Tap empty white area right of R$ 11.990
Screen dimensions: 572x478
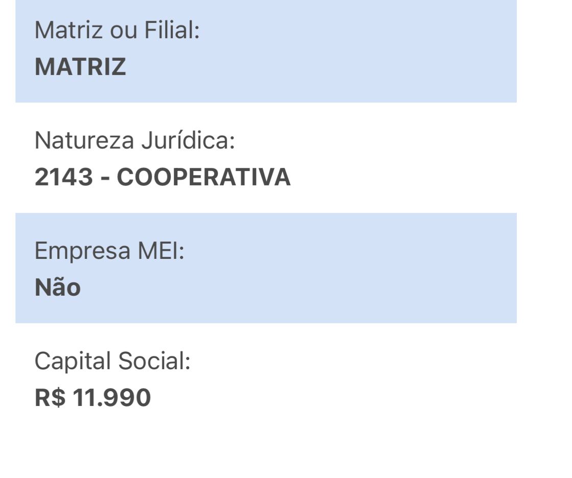332,398
